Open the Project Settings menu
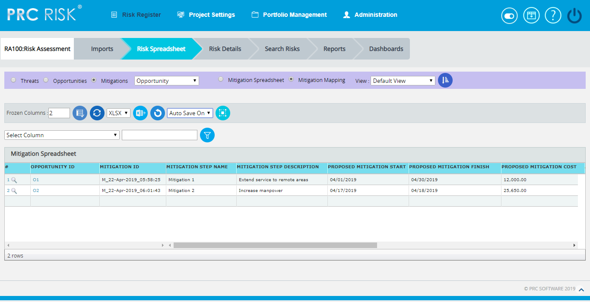 (x=206, y=15)
